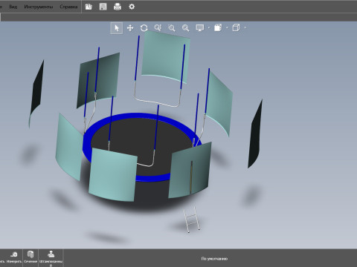357x267 pixels.
Task: Click the print icon
Action: click(x=118, y=7)
